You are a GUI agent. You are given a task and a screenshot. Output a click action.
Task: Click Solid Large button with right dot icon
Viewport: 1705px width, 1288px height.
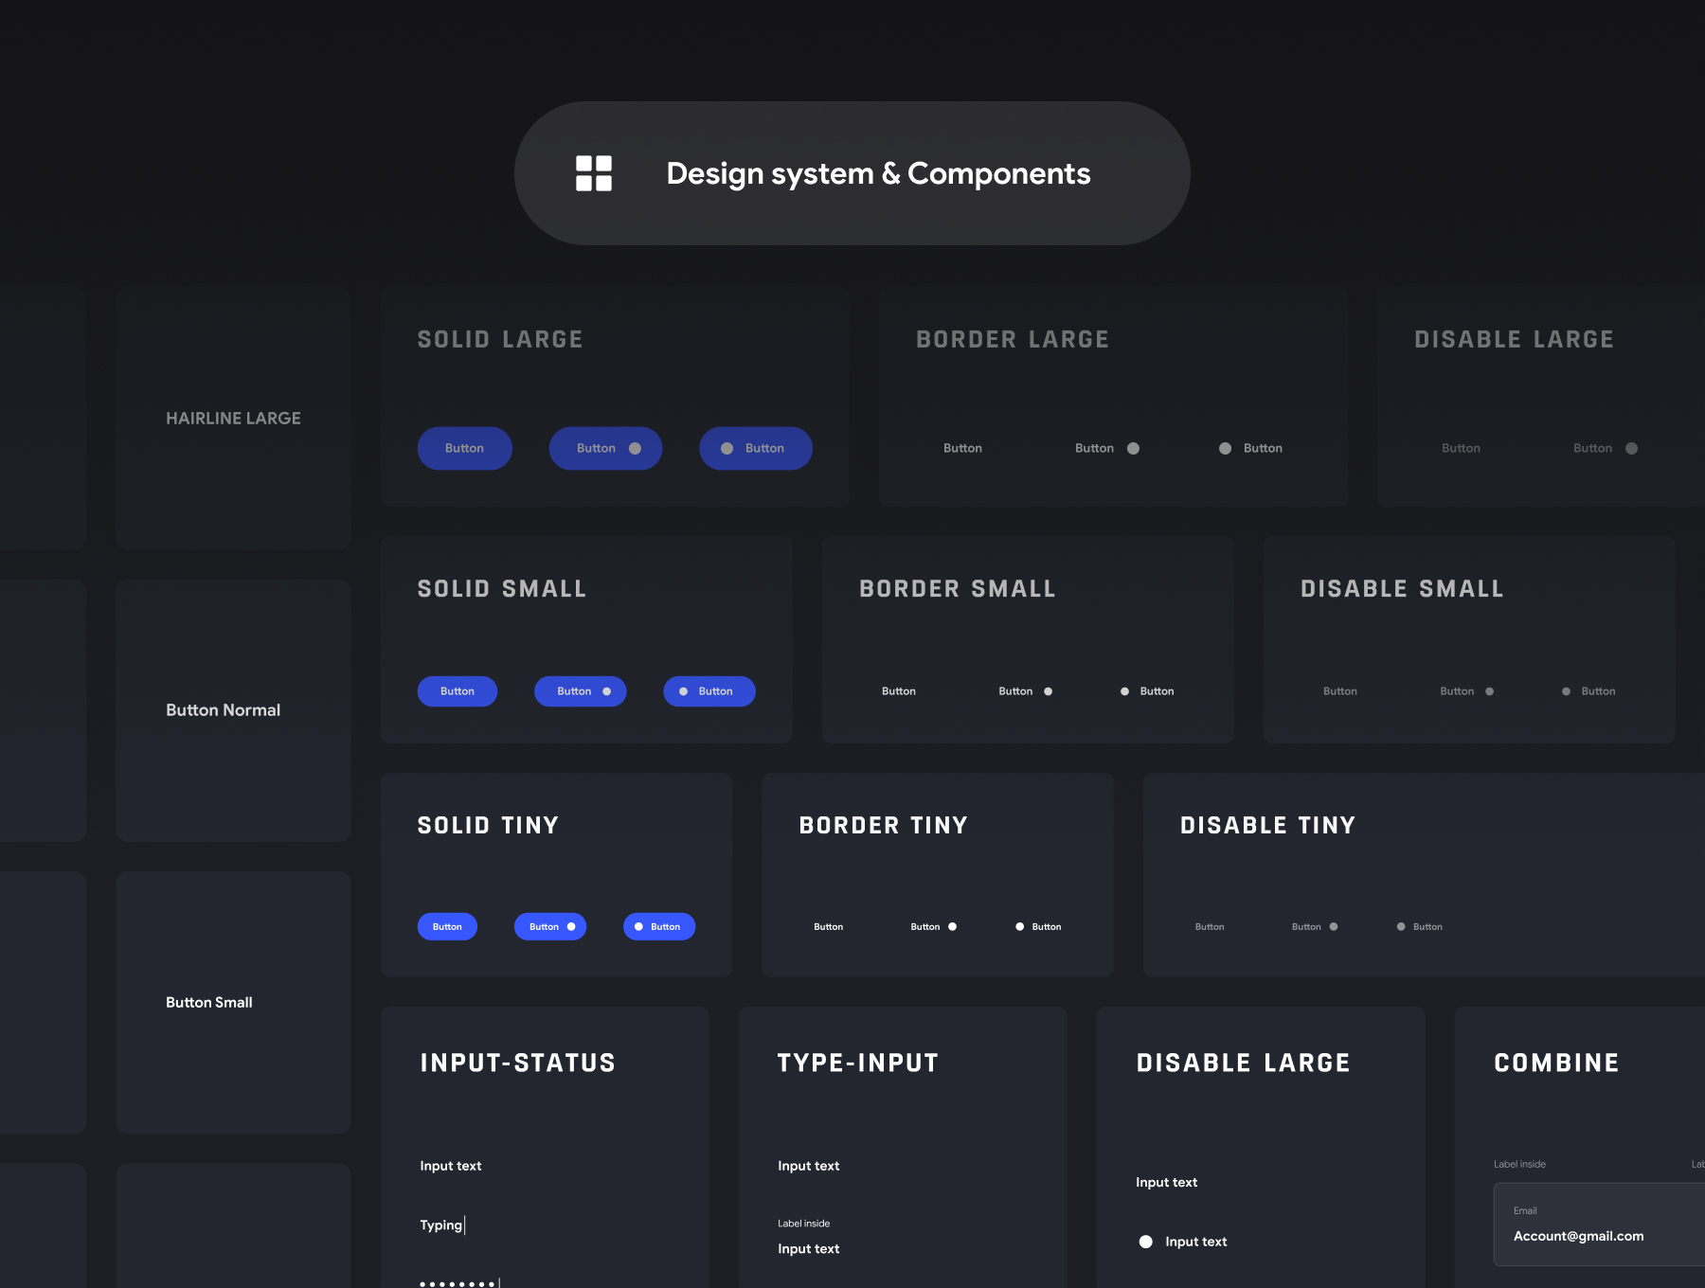pos(605,448)
